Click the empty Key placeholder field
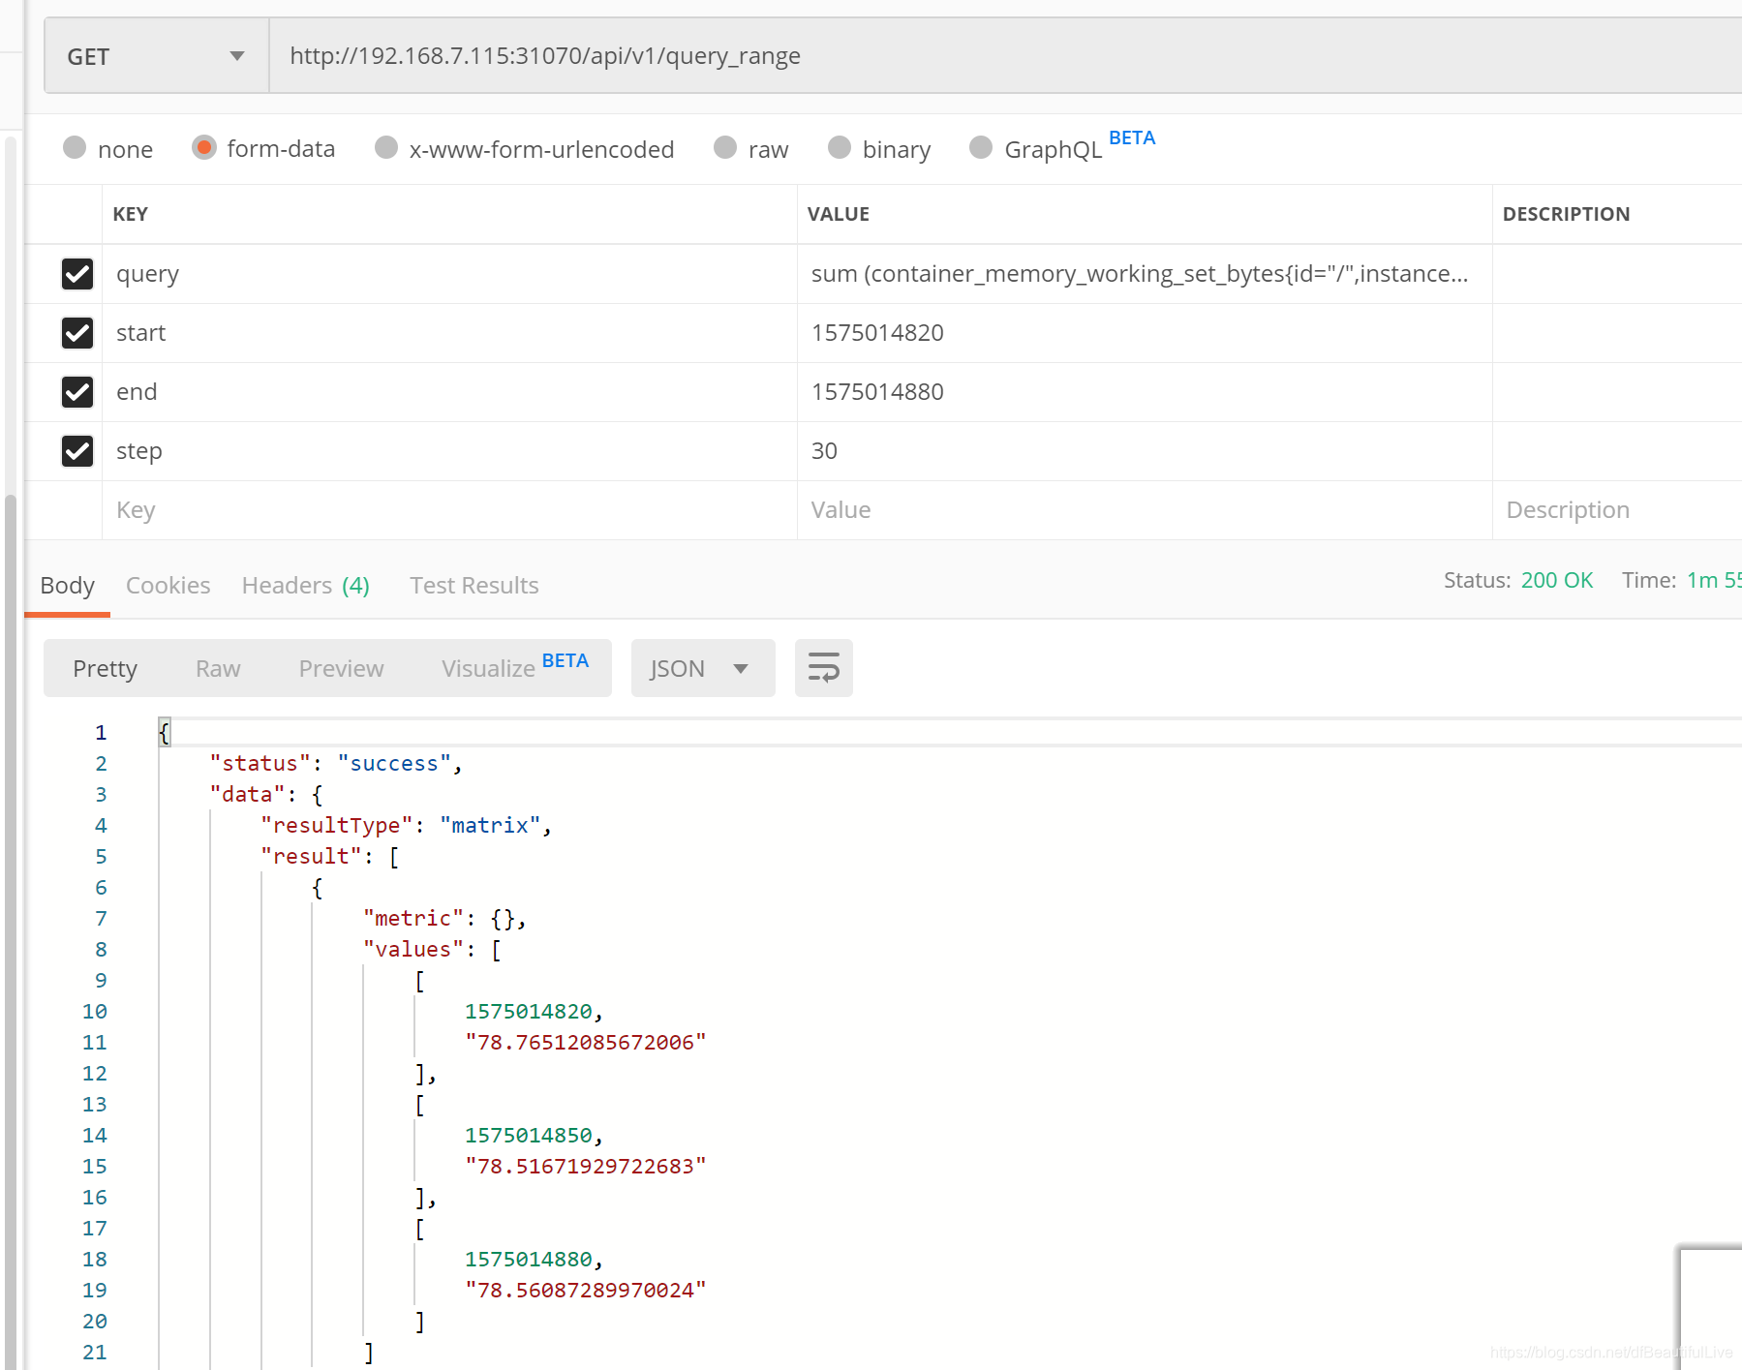This screenshot has width=1742, height=1370. coord(449,510)
